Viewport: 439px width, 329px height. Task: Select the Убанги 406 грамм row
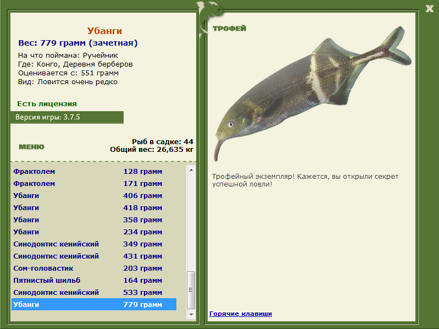click(94, 196)
